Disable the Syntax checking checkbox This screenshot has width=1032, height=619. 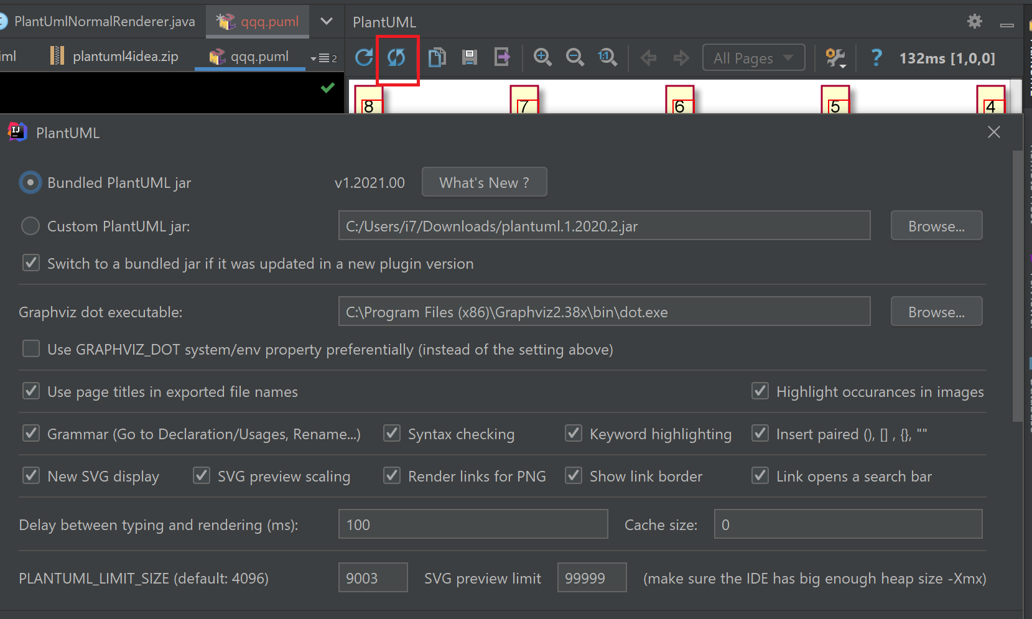click(391, 434)
